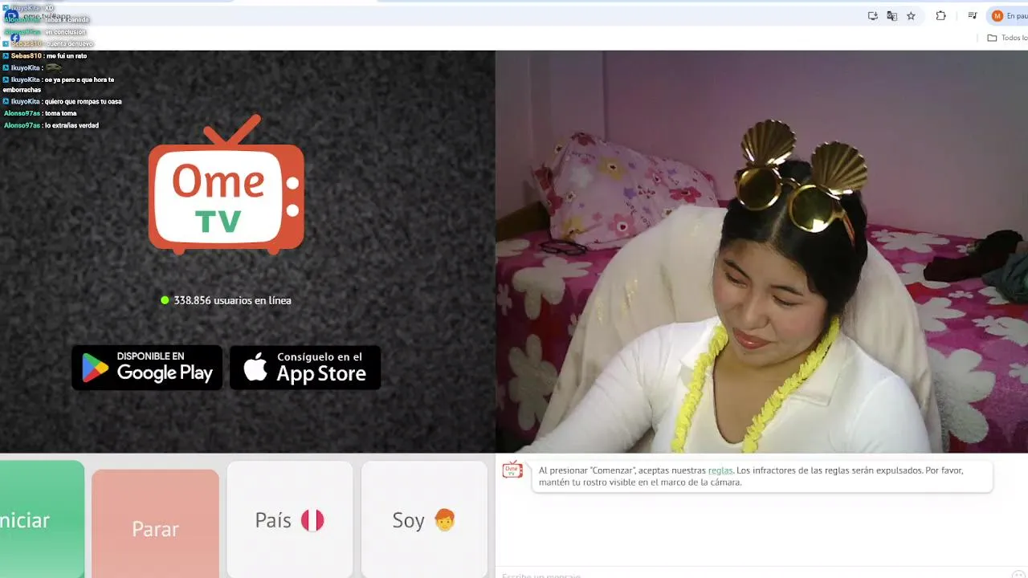
Task: Open the 'reglas' rules link
Action: click(720, 470)
